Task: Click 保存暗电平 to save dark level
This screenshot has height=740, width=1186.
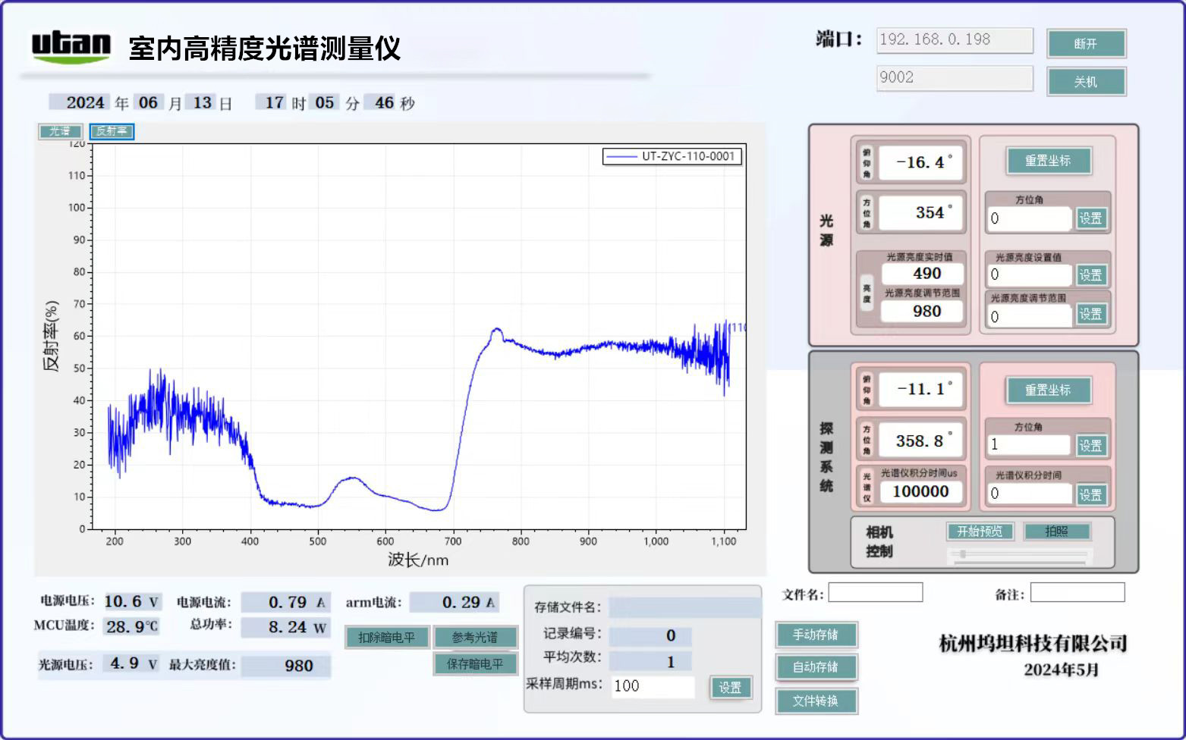Action: point(476,664)
